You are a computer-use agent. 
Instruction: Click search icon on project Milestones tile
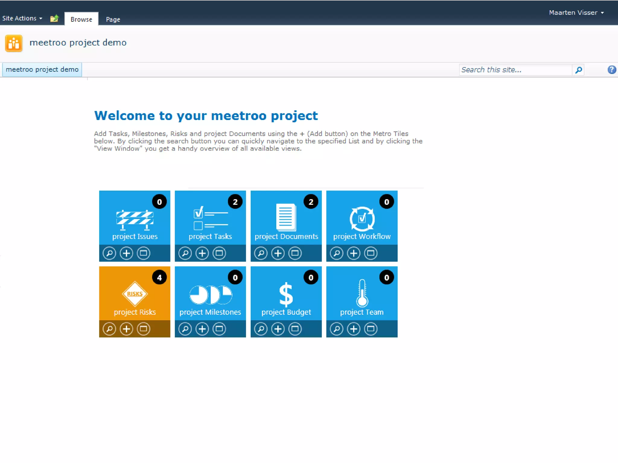[185, 329]
